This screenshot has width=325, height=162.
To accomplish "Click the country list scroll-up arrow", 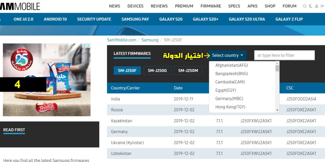I will [x=277, y=63].
